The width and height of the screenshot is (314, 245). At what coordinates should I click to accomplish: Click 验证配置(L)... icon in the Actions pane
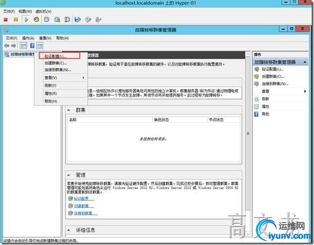[x=257, y=69]
